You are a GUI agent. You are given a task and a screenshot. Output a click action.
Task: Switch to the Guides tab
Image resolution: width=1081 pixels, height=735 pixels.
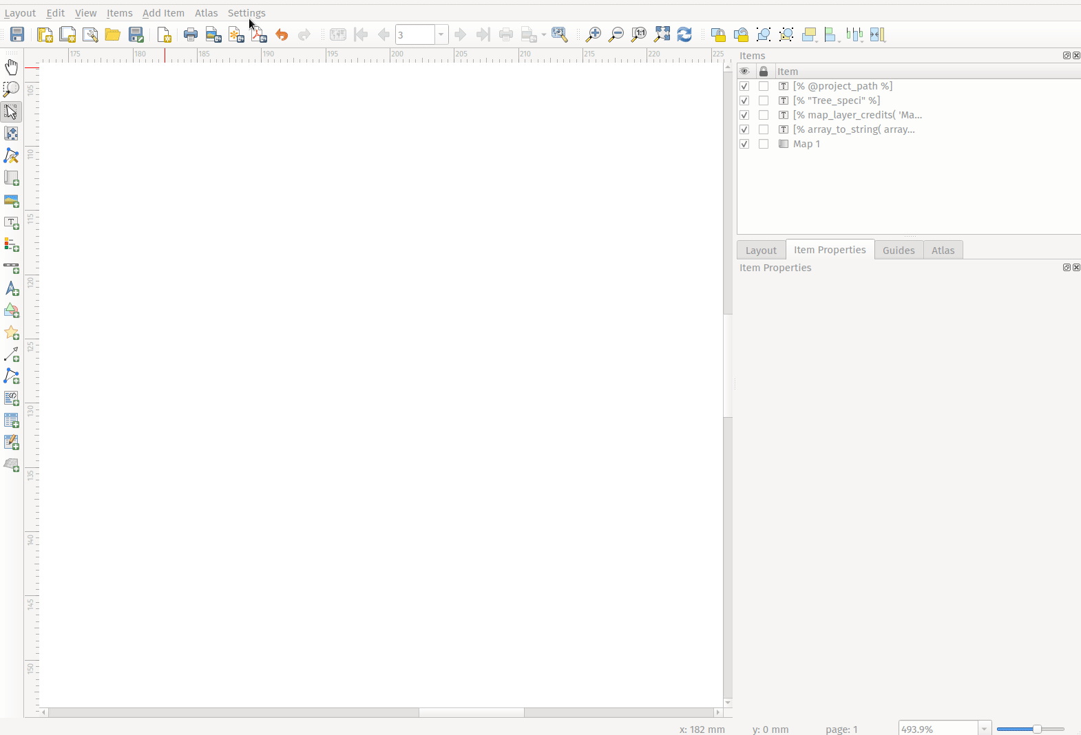click(899, 250)
